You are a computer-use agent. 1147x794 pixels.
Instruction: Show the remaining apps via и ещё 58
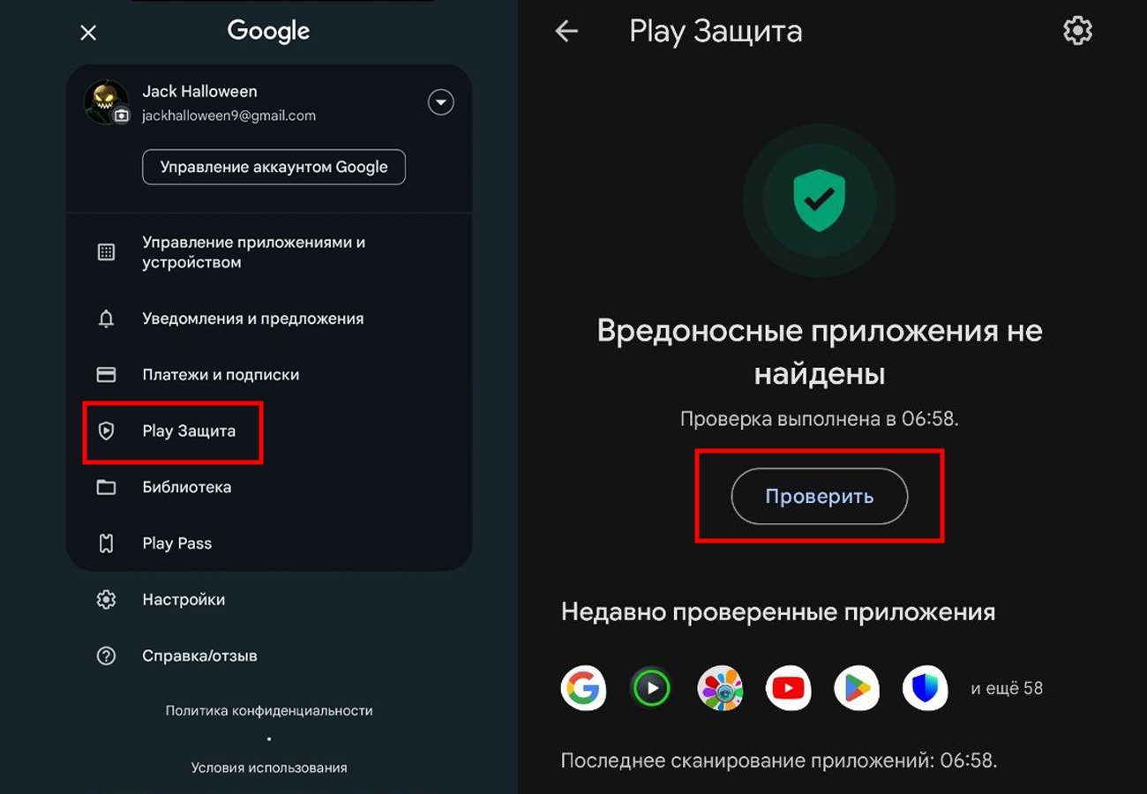pyautogui.click(x=1007, y=688)
